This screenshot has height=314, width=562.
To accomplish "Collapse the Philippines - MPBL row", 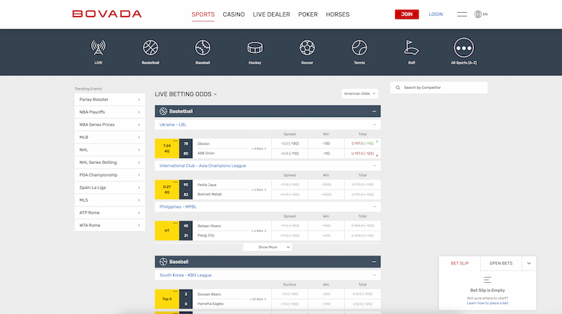I will point(374,206).
